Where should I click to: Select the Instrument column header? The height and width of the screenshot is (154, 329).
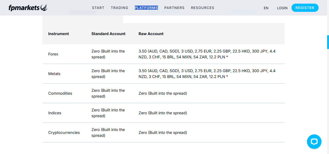[58, 34]
